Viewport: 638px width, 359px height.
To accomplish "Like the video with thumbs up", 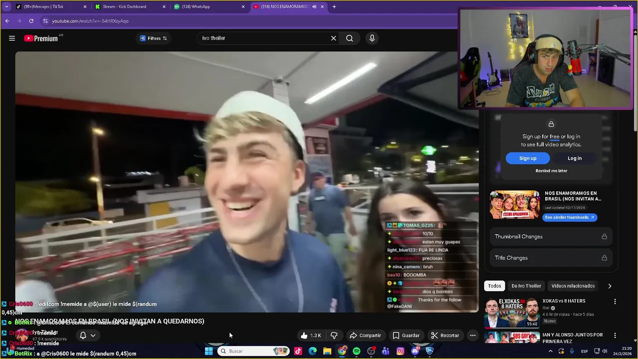I will [x=311, y=336].
